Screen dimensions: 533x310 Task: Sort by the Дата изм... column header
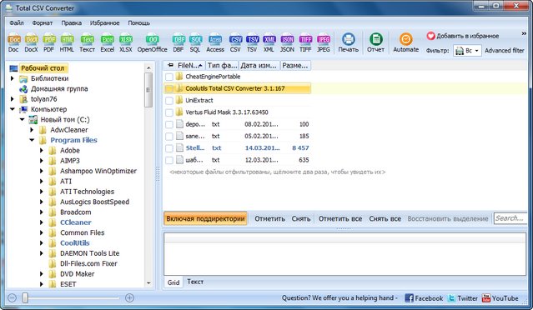[x=259, y=66]
